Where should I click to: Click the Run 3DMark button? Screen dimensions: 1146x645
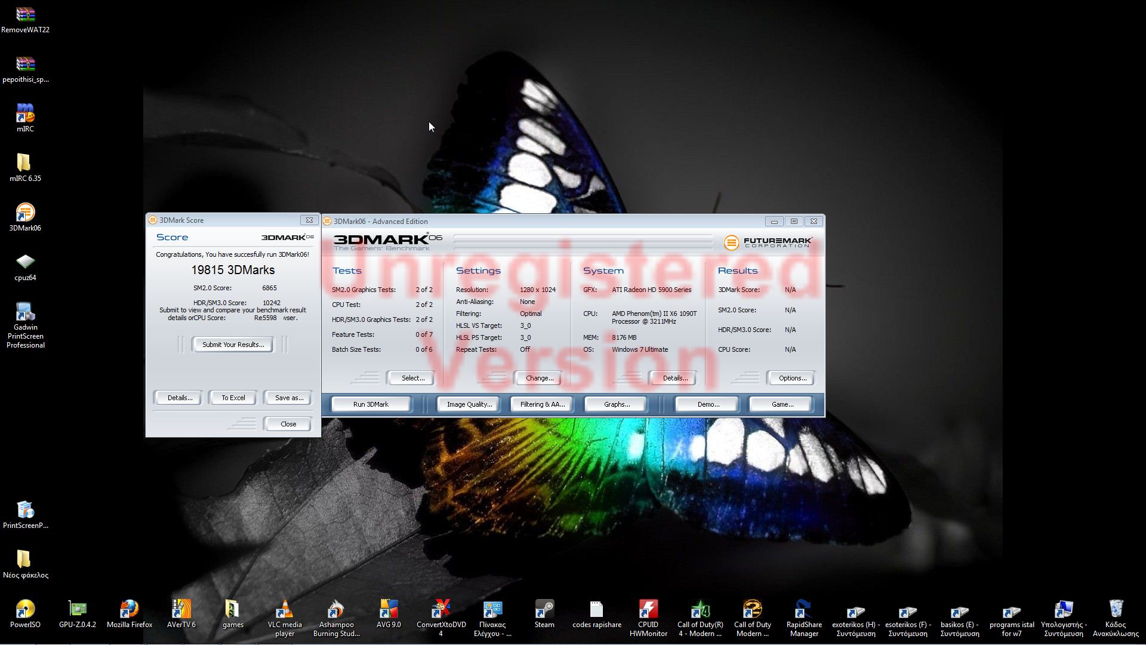click(371, 404)
